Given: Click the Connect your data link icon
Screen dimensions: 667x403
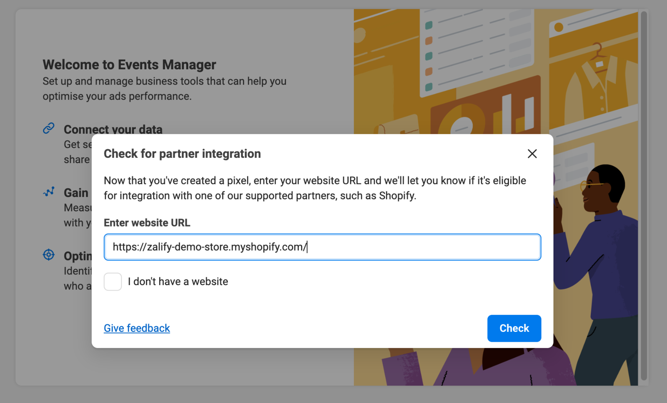Looking at the screenshot, I should (x=49, y=128).
